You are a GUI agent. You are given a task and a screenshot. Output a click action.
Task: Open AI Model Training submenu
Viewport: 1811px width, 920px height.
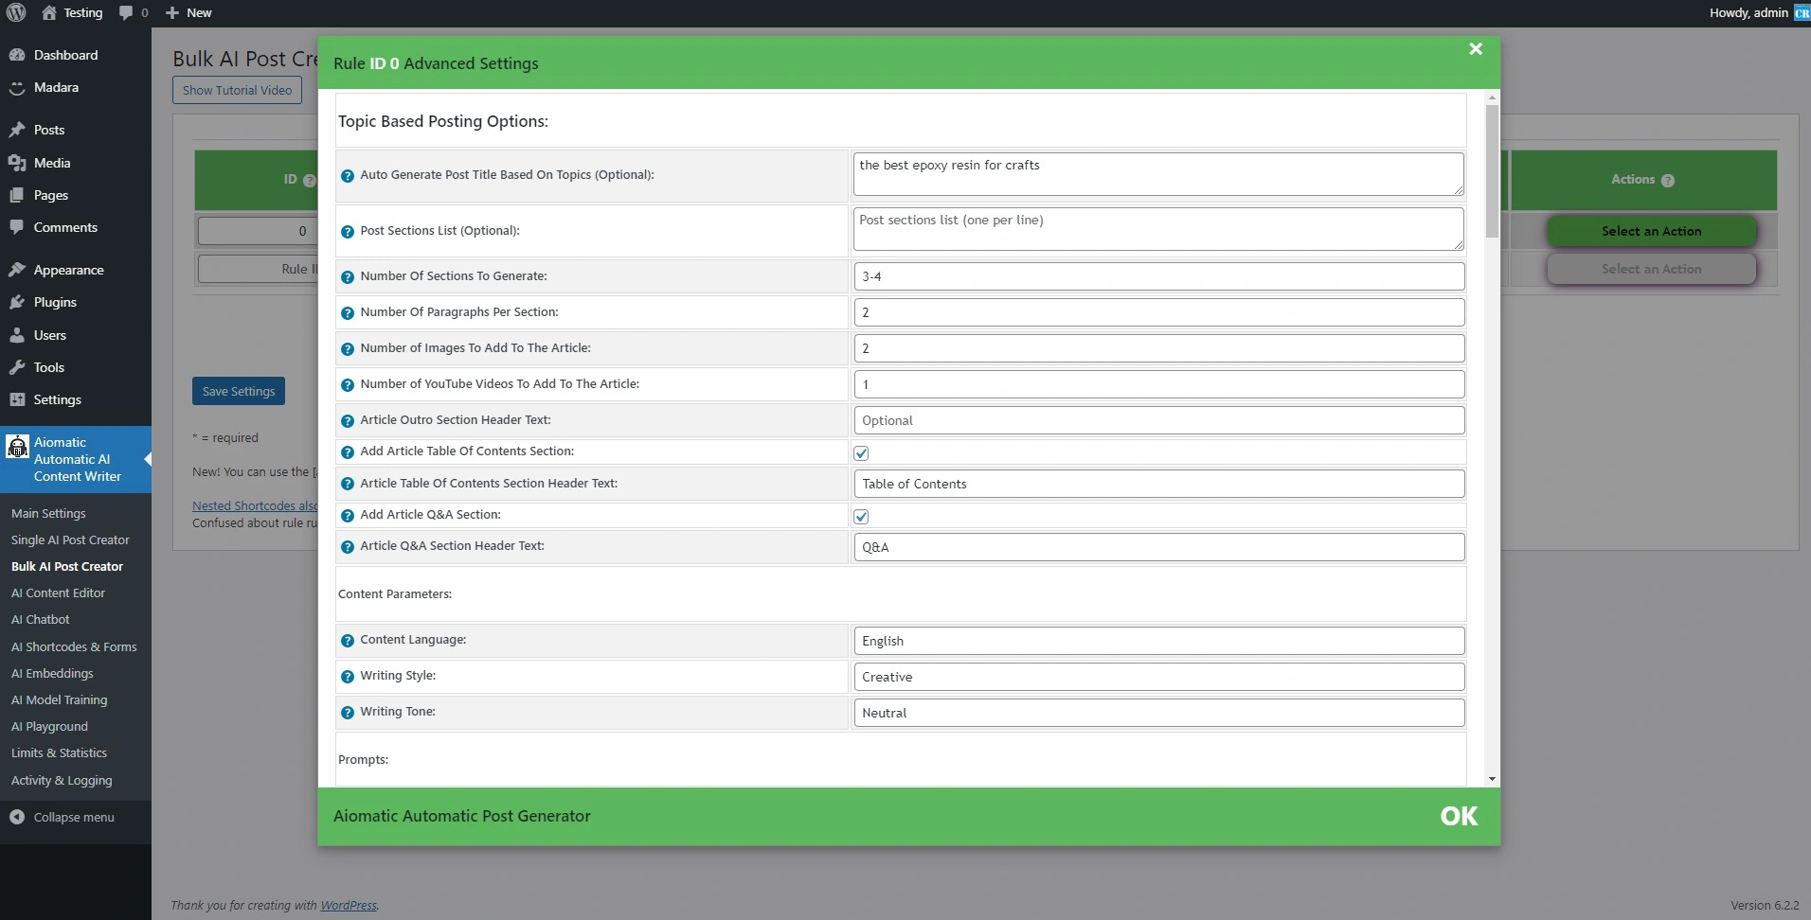(60, 699)
